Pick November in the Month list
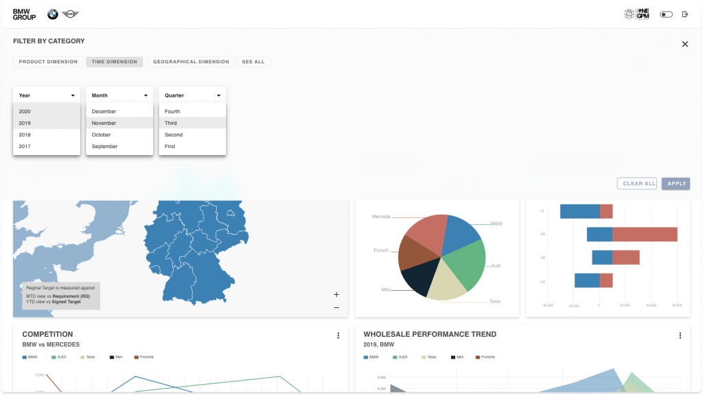The image size is (703, 395). point(119,123)
